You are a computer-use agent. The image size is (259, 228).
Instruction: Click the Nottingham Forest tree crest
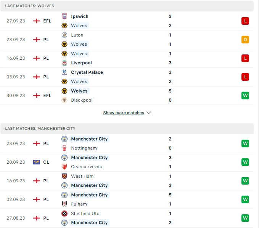(x=64, y=148)
